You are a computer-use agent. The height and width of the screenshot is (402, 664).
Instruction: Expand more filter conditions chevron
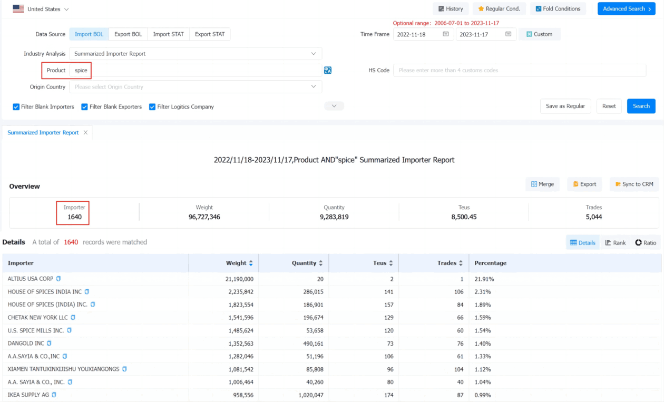(334, 106)
